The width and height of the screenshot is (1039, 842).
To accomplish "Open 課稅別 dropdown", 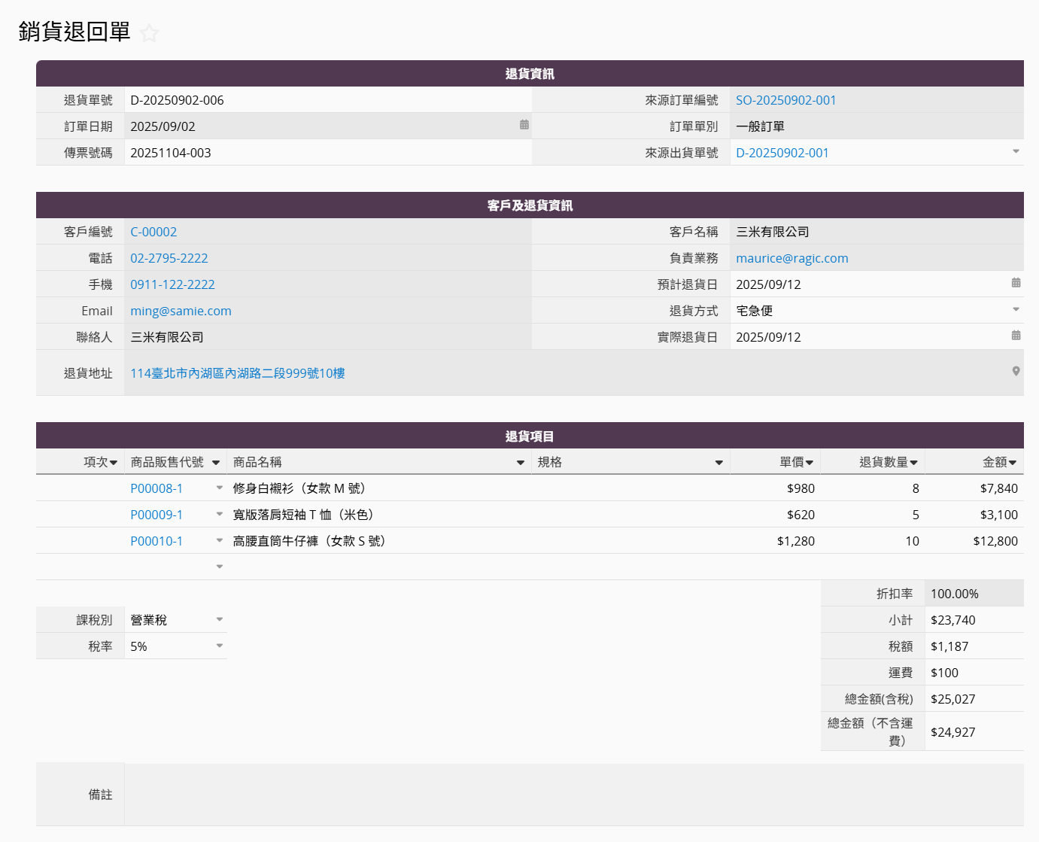I will coord(220,620).
